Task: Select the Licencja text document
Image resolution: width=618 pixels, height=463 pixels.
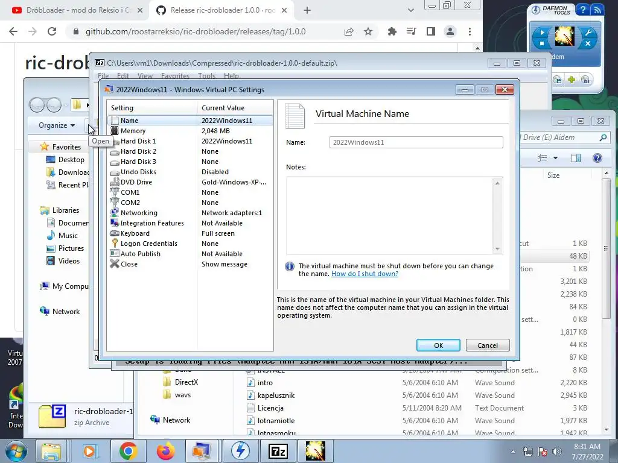Action: coord(266,408)
